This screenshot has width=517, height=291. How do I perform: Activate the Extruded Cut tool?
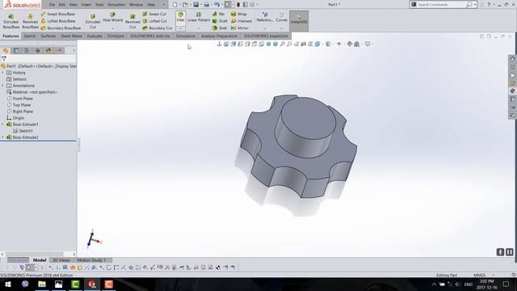coord(93,22)
